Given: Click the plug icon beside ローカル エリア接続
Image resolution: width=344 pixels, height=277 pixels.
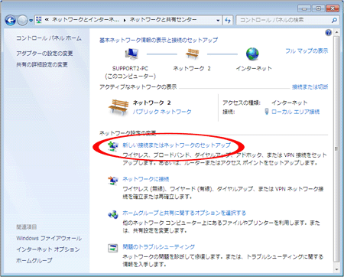Looking at the screenshot, I should click(267, 112).
